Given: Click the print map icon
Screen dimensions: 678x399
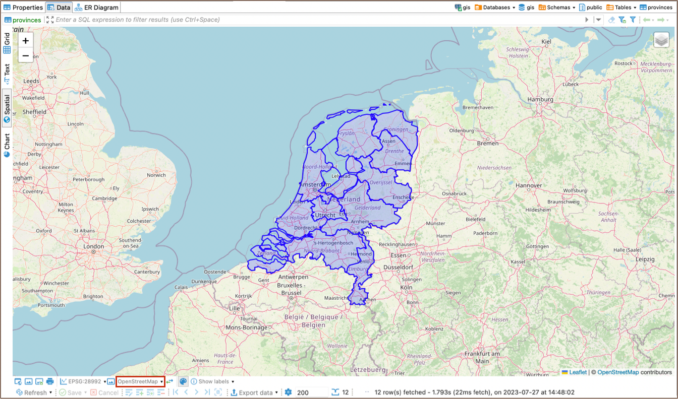Looking at the screenshot, I should click(x=50, y=382).
